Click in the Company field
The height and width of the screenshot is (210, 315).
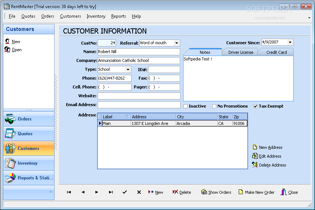(x=139, y=60)
